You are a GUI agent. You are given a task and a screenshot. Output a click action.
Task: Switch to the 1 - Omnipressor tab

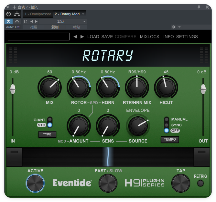click(x=38, y=14)
